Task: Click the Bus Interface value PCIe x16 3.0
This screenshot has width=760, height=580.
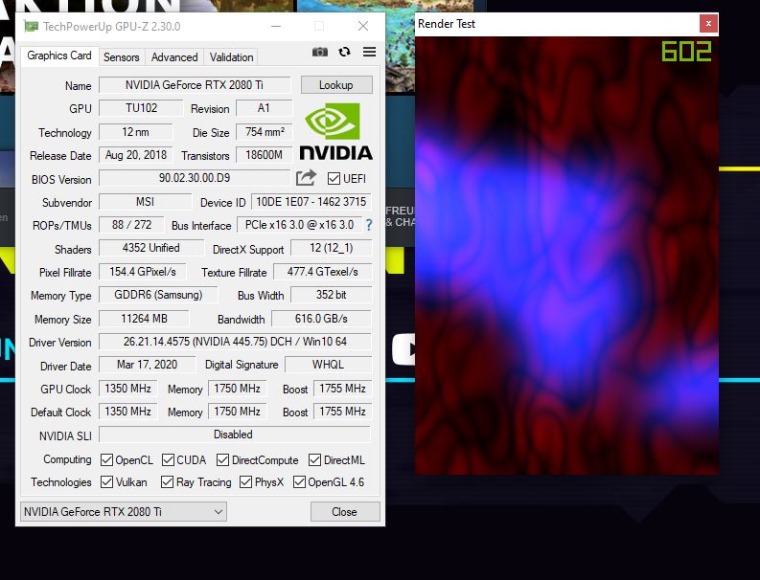Action: click(300, 225)
